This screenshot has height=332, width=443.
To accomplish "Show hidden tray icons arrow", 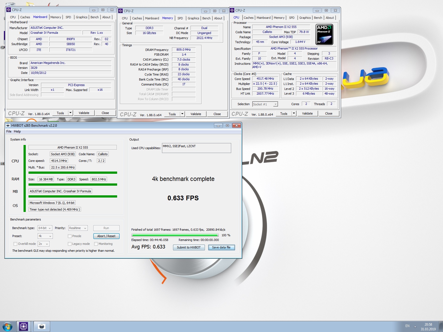I will pyautogui.click(x=415, y=327).
